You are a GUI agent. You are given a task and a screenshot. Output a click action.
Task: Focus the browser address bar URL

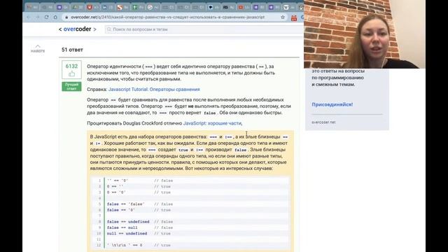(x=168, y=17)
